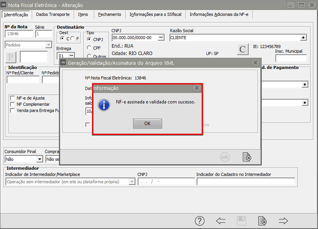Click the destinatário CNPJ field
The height and width of the screenshot is (229, 318).
pos(135,38)
